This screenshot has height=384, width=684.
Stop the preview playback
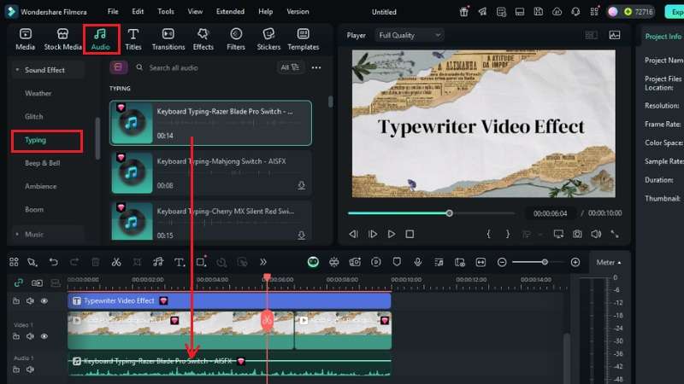point(410,234)
